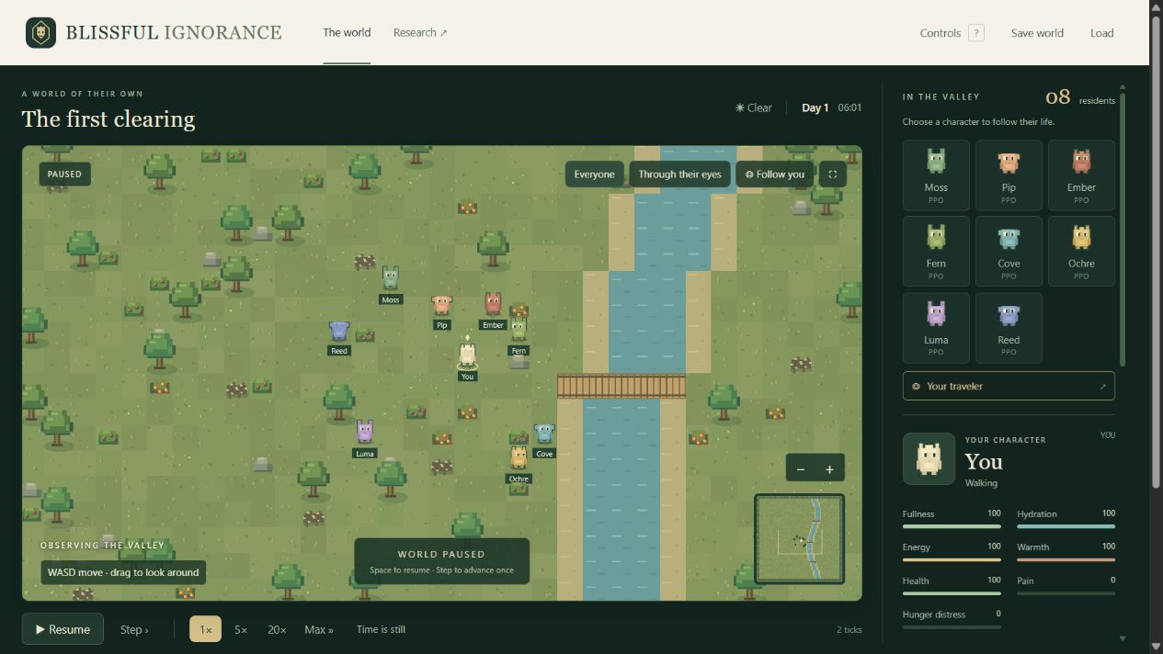Image resolution: width=1163 pixels, height=654 pixels.
Task: Follow Fern from the residents panel
Action: 936,251
